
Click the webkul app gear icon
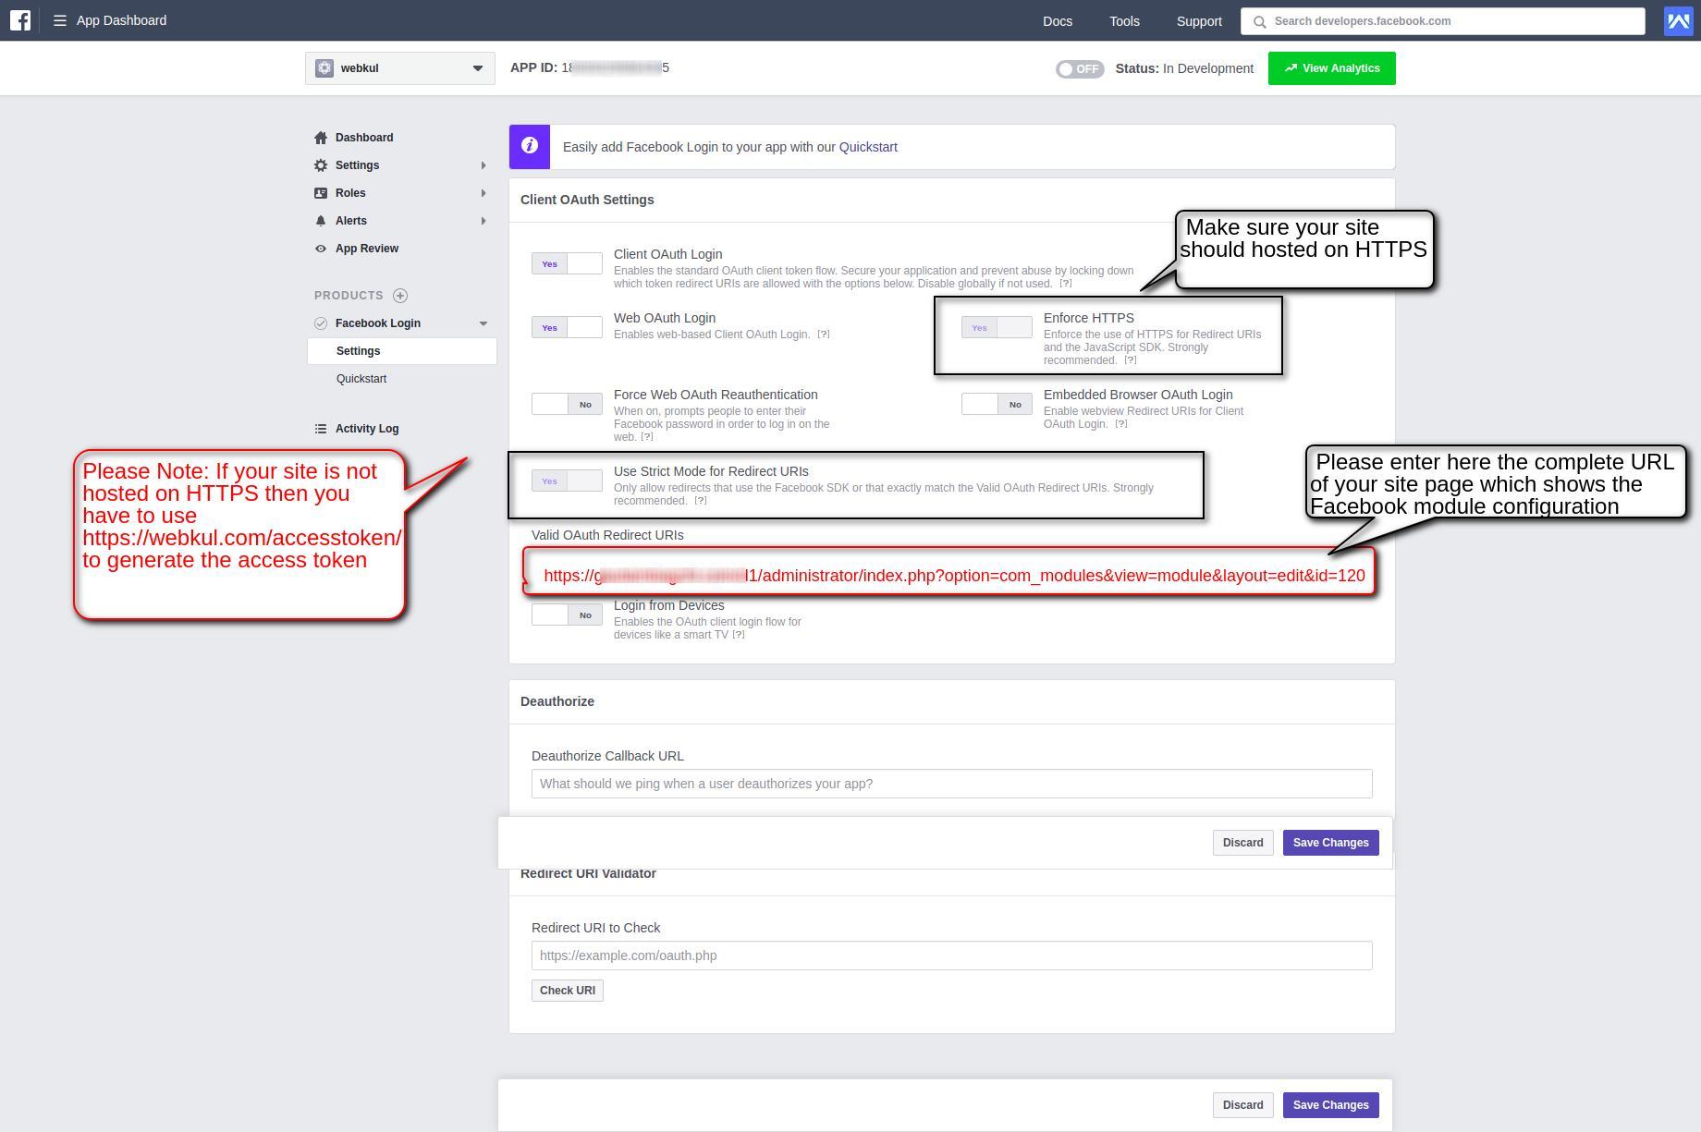pos(324,68)
